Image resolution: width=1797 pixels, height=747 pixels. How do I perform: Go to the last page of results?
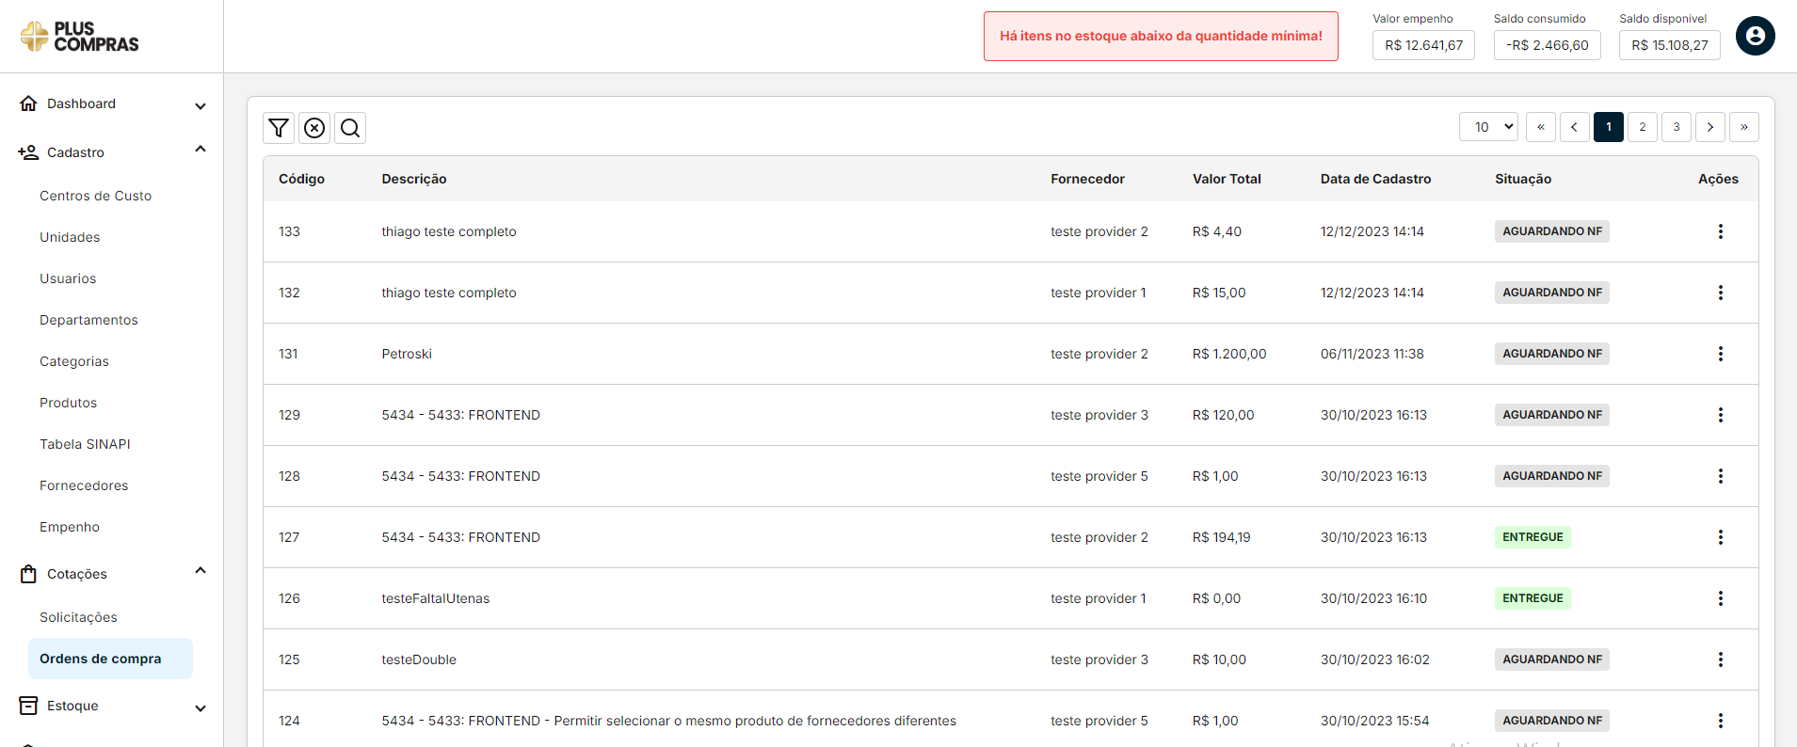(1743, 127)
